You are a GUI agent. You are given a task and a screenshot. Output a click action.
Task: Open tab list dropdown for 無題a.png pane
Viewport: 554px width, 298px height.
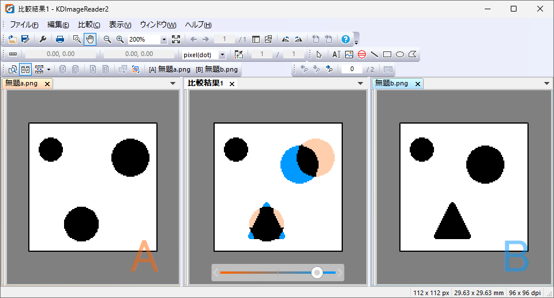(173, 83)
